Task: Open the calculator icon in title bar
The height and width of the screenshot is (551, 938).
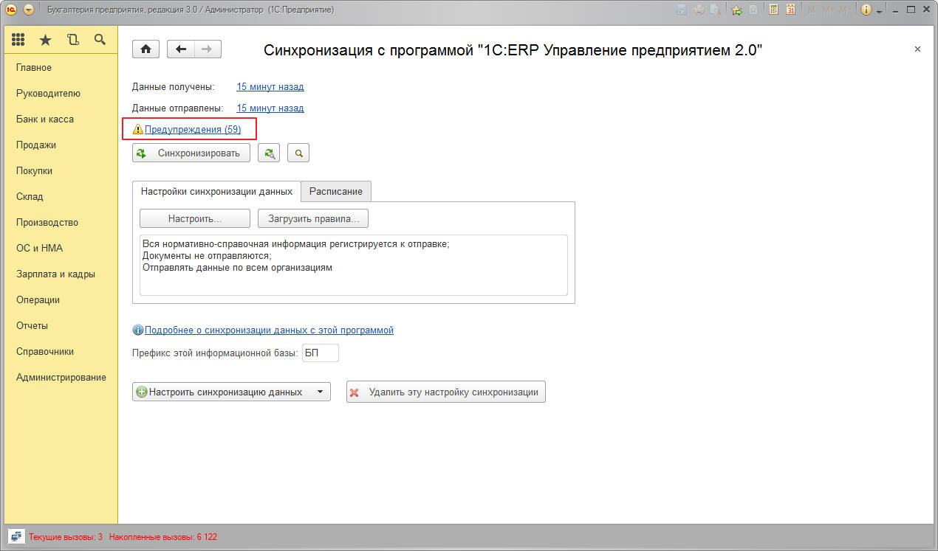Action: click(x=773, y=10)
